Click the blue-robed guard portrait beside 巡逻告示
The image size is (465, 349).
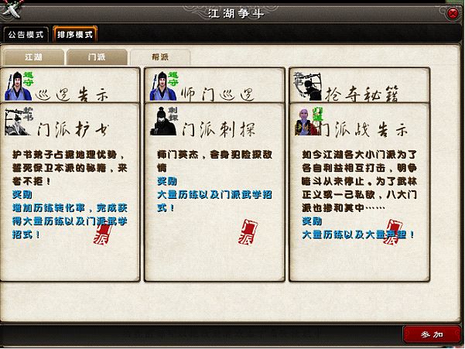[x=18, y=87]
